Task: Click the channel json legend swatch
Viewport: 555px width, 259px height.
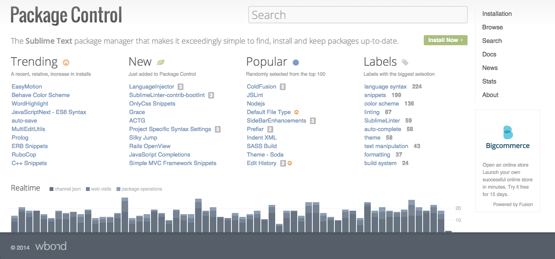Action: point(51,189)
